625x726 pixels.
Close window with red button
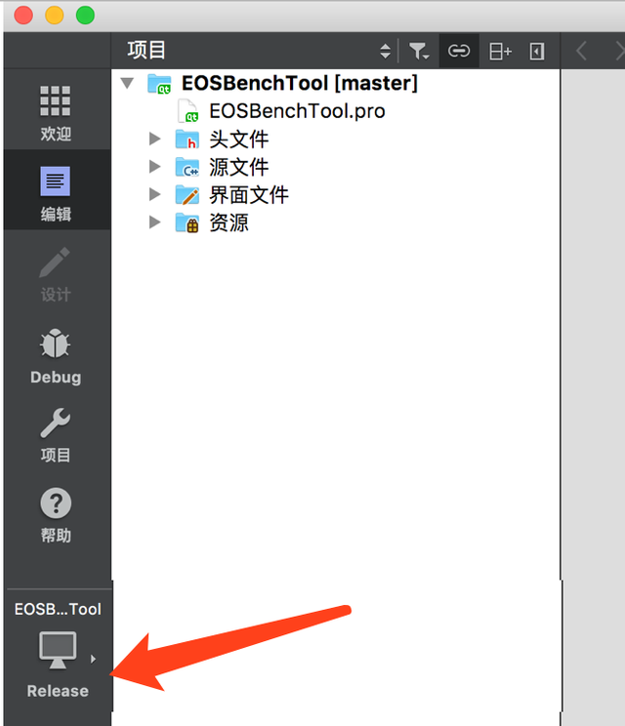23,15
